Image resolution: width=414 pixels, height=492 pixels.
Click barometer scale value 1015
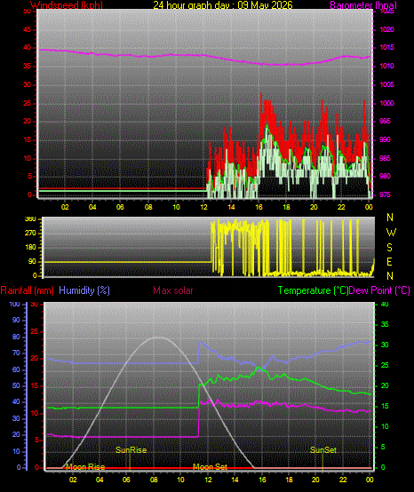point(386,48)
